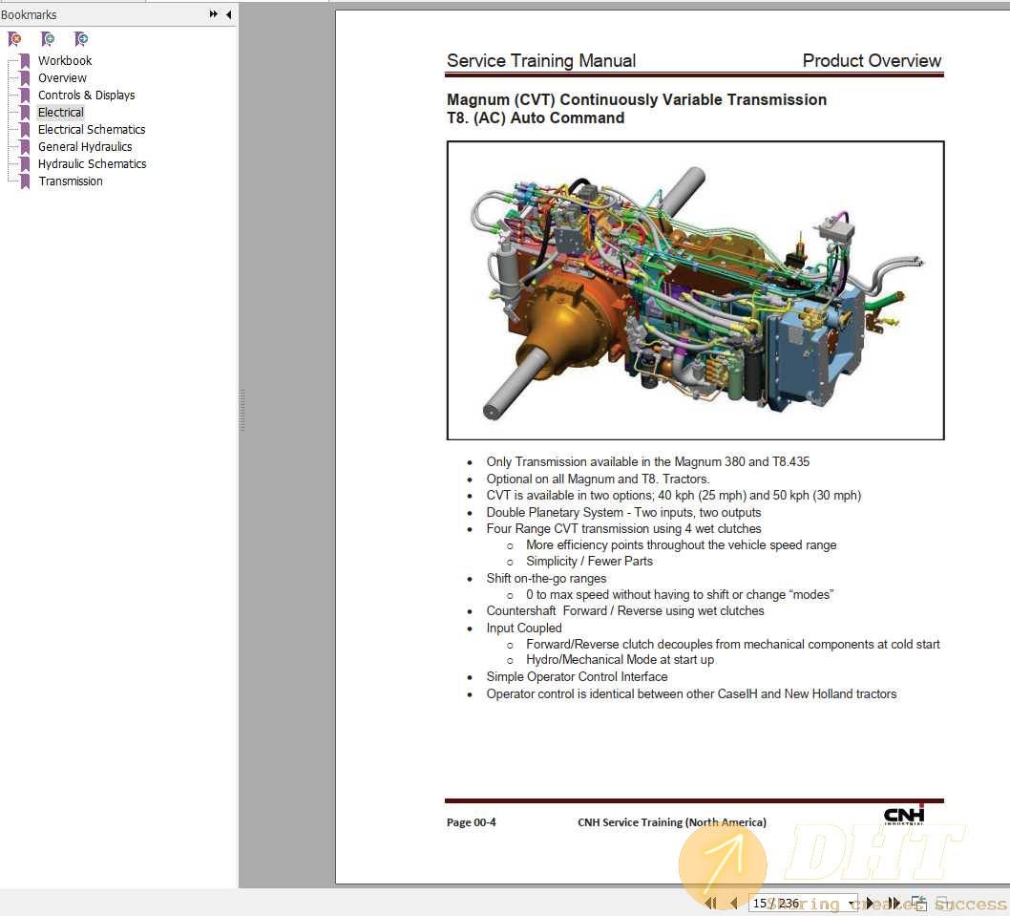Jump to the Transmission section
The width and height of the screenshot is (1010, 916).
tap(71, 181)
